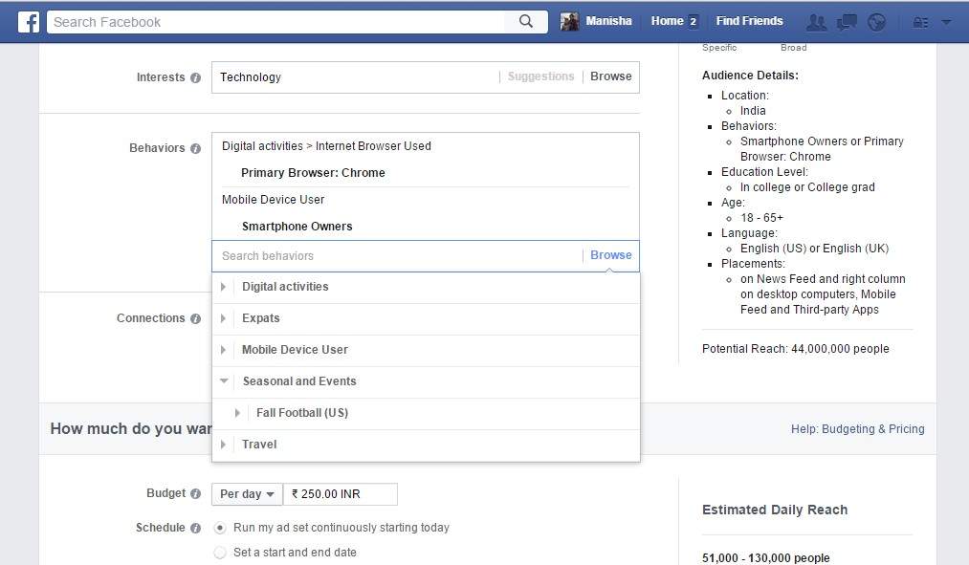Open Help: Budgeting & Pricing link
The width and height of the screenshot is (969, 565).
857,429
